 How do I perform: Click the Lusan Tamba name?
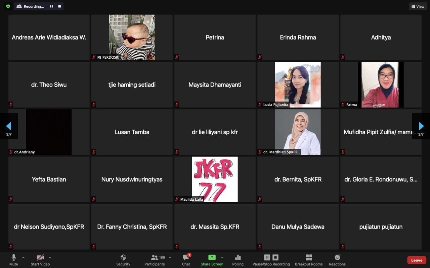pos(132,132)
